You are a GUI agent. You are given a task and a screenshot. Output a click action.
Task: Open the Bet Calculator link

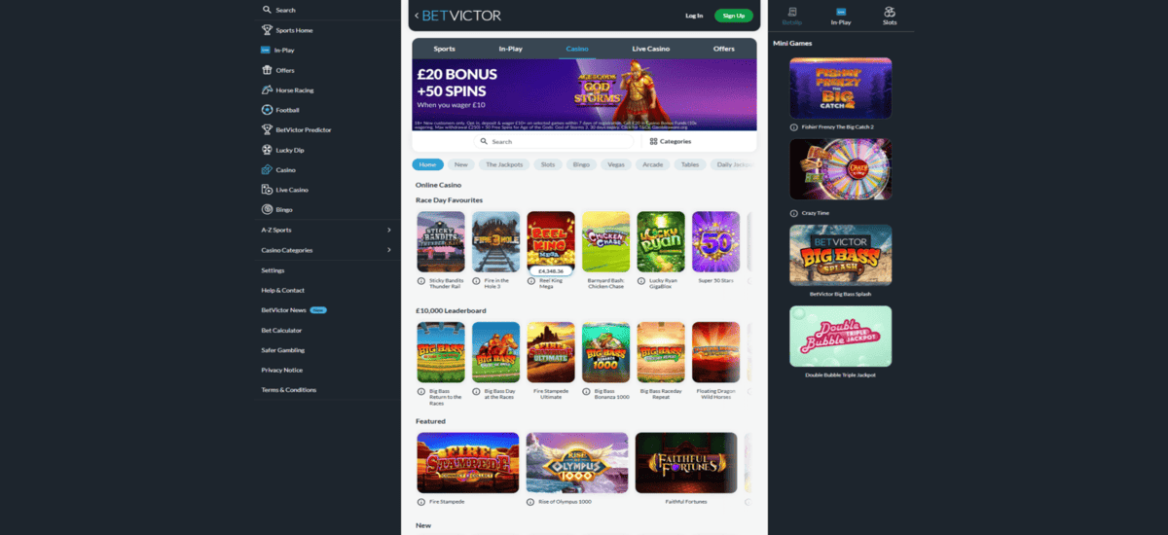pyautogui.click(x=281, y=330)
